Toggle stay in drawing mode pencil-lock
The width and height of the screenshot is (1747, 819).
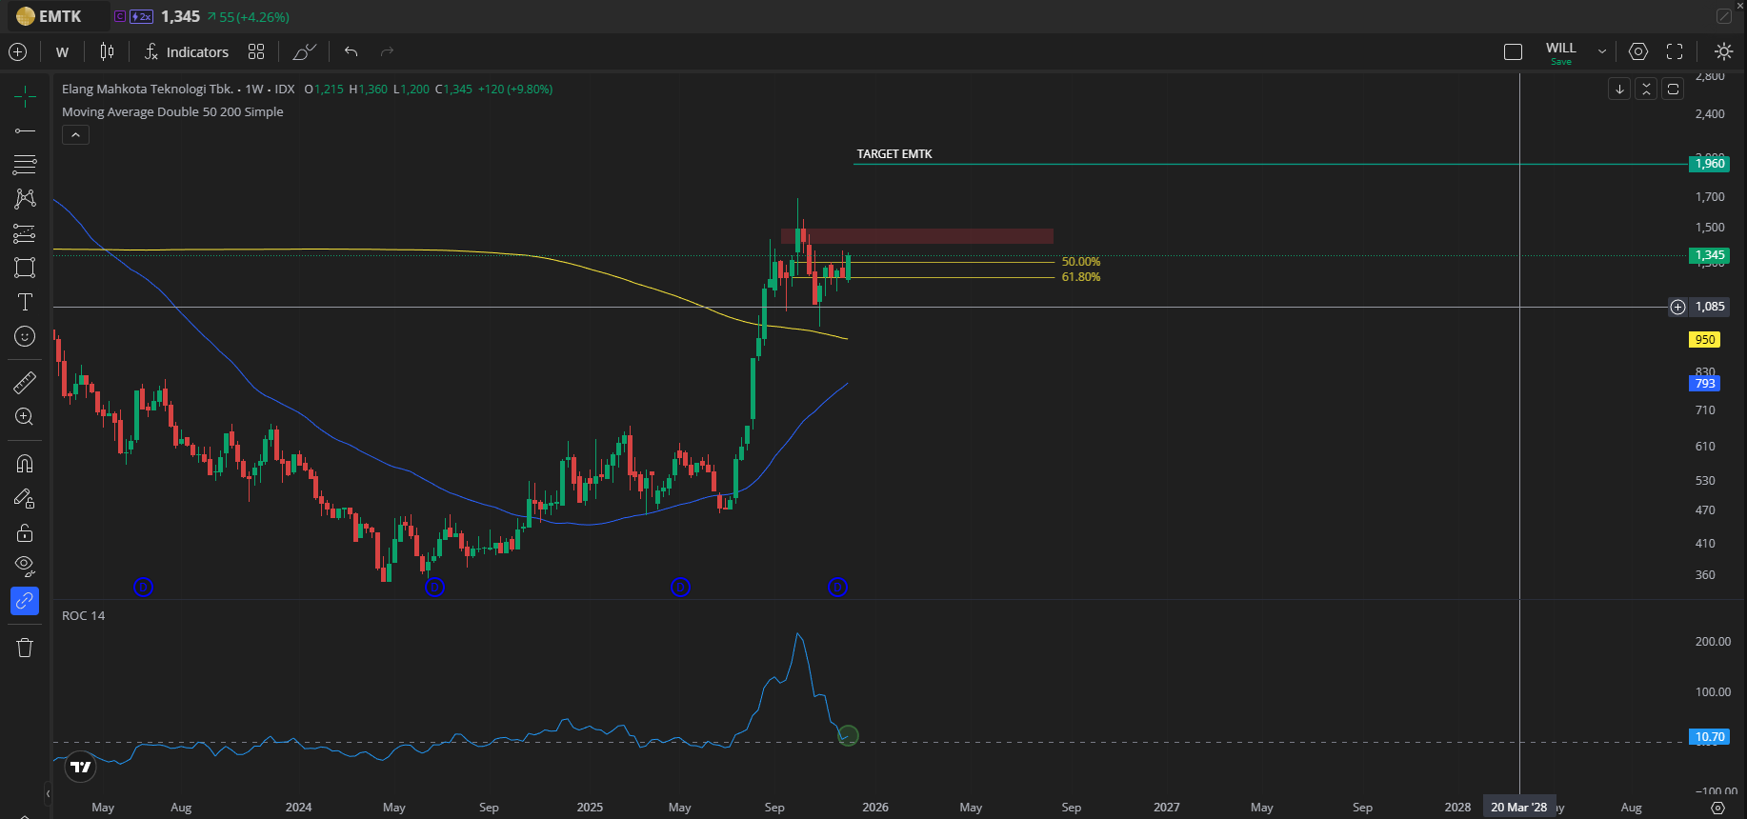25,498
